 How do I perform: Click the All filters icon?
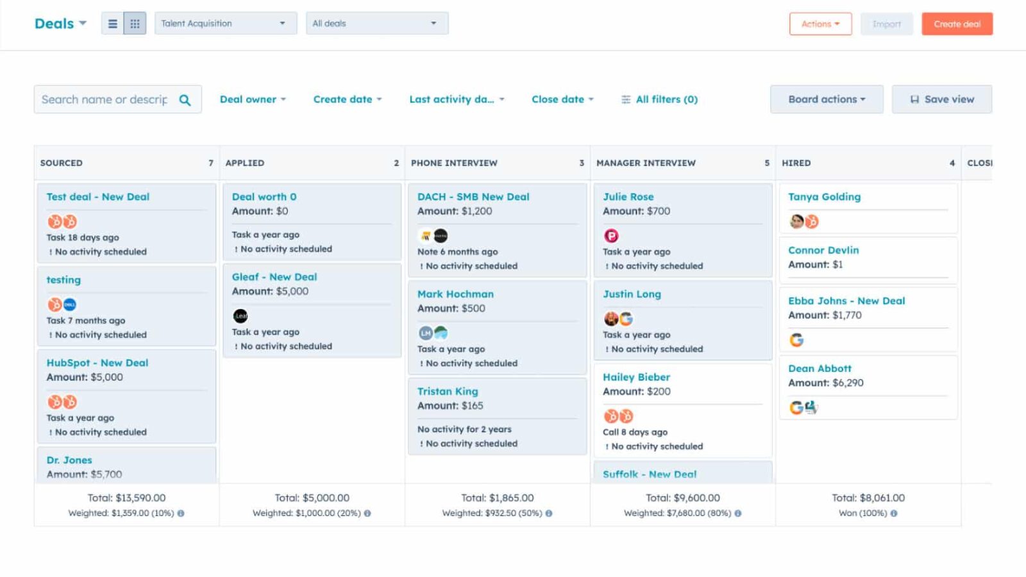(x=626, y=99)
